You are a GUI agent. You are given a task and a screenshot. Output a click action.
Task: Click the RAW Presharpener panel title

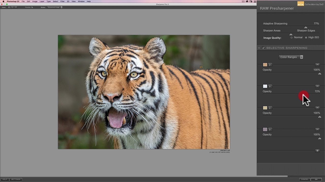coord(277,8)
